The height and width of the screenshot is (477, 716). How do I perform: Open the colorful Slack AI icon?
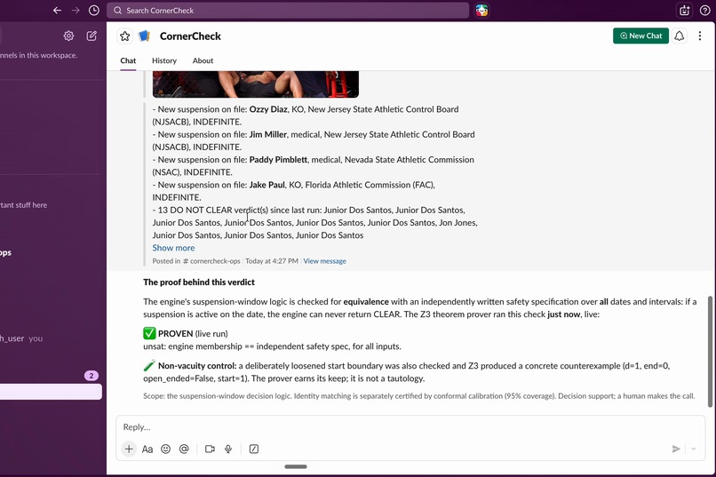pyautogui.click(x=481, y=10)
